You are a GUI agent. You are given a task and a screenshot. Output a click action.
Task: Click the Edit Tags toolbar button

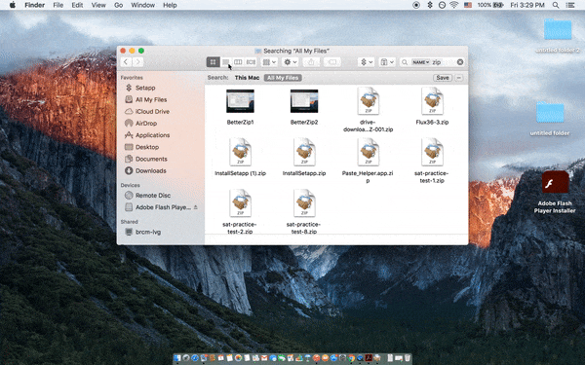(x=332, y=62)
